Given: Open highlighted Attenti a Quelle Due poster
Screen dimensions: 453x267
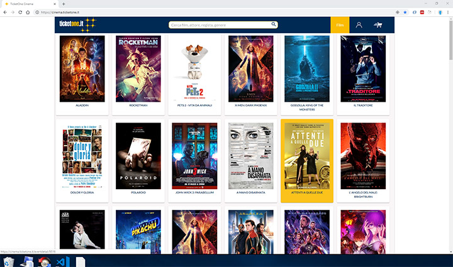Looking at the screenshot, I should [x=307, y=156].
